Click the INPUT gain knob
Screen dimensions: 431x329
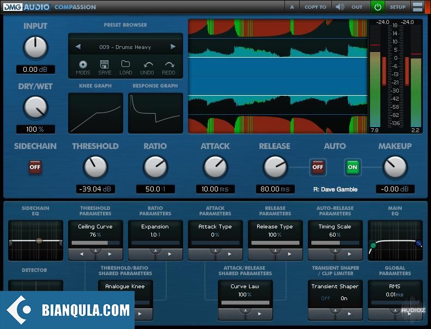(35, 47)
